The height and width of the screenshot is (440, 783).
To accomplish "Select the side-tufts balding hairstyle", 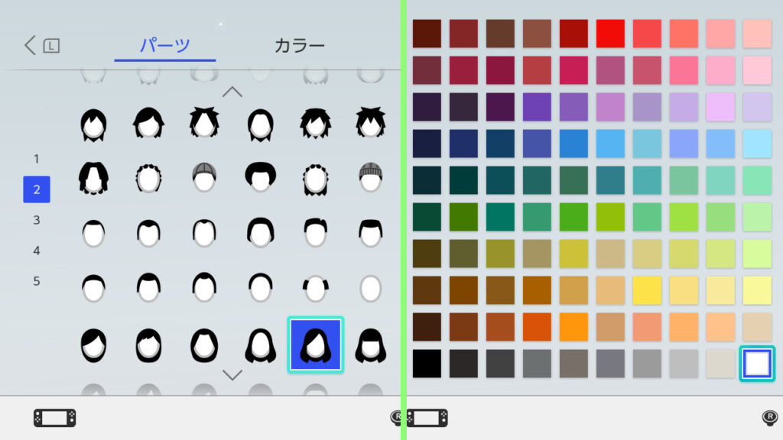I will pyautogui.click(x=316, y=288).
